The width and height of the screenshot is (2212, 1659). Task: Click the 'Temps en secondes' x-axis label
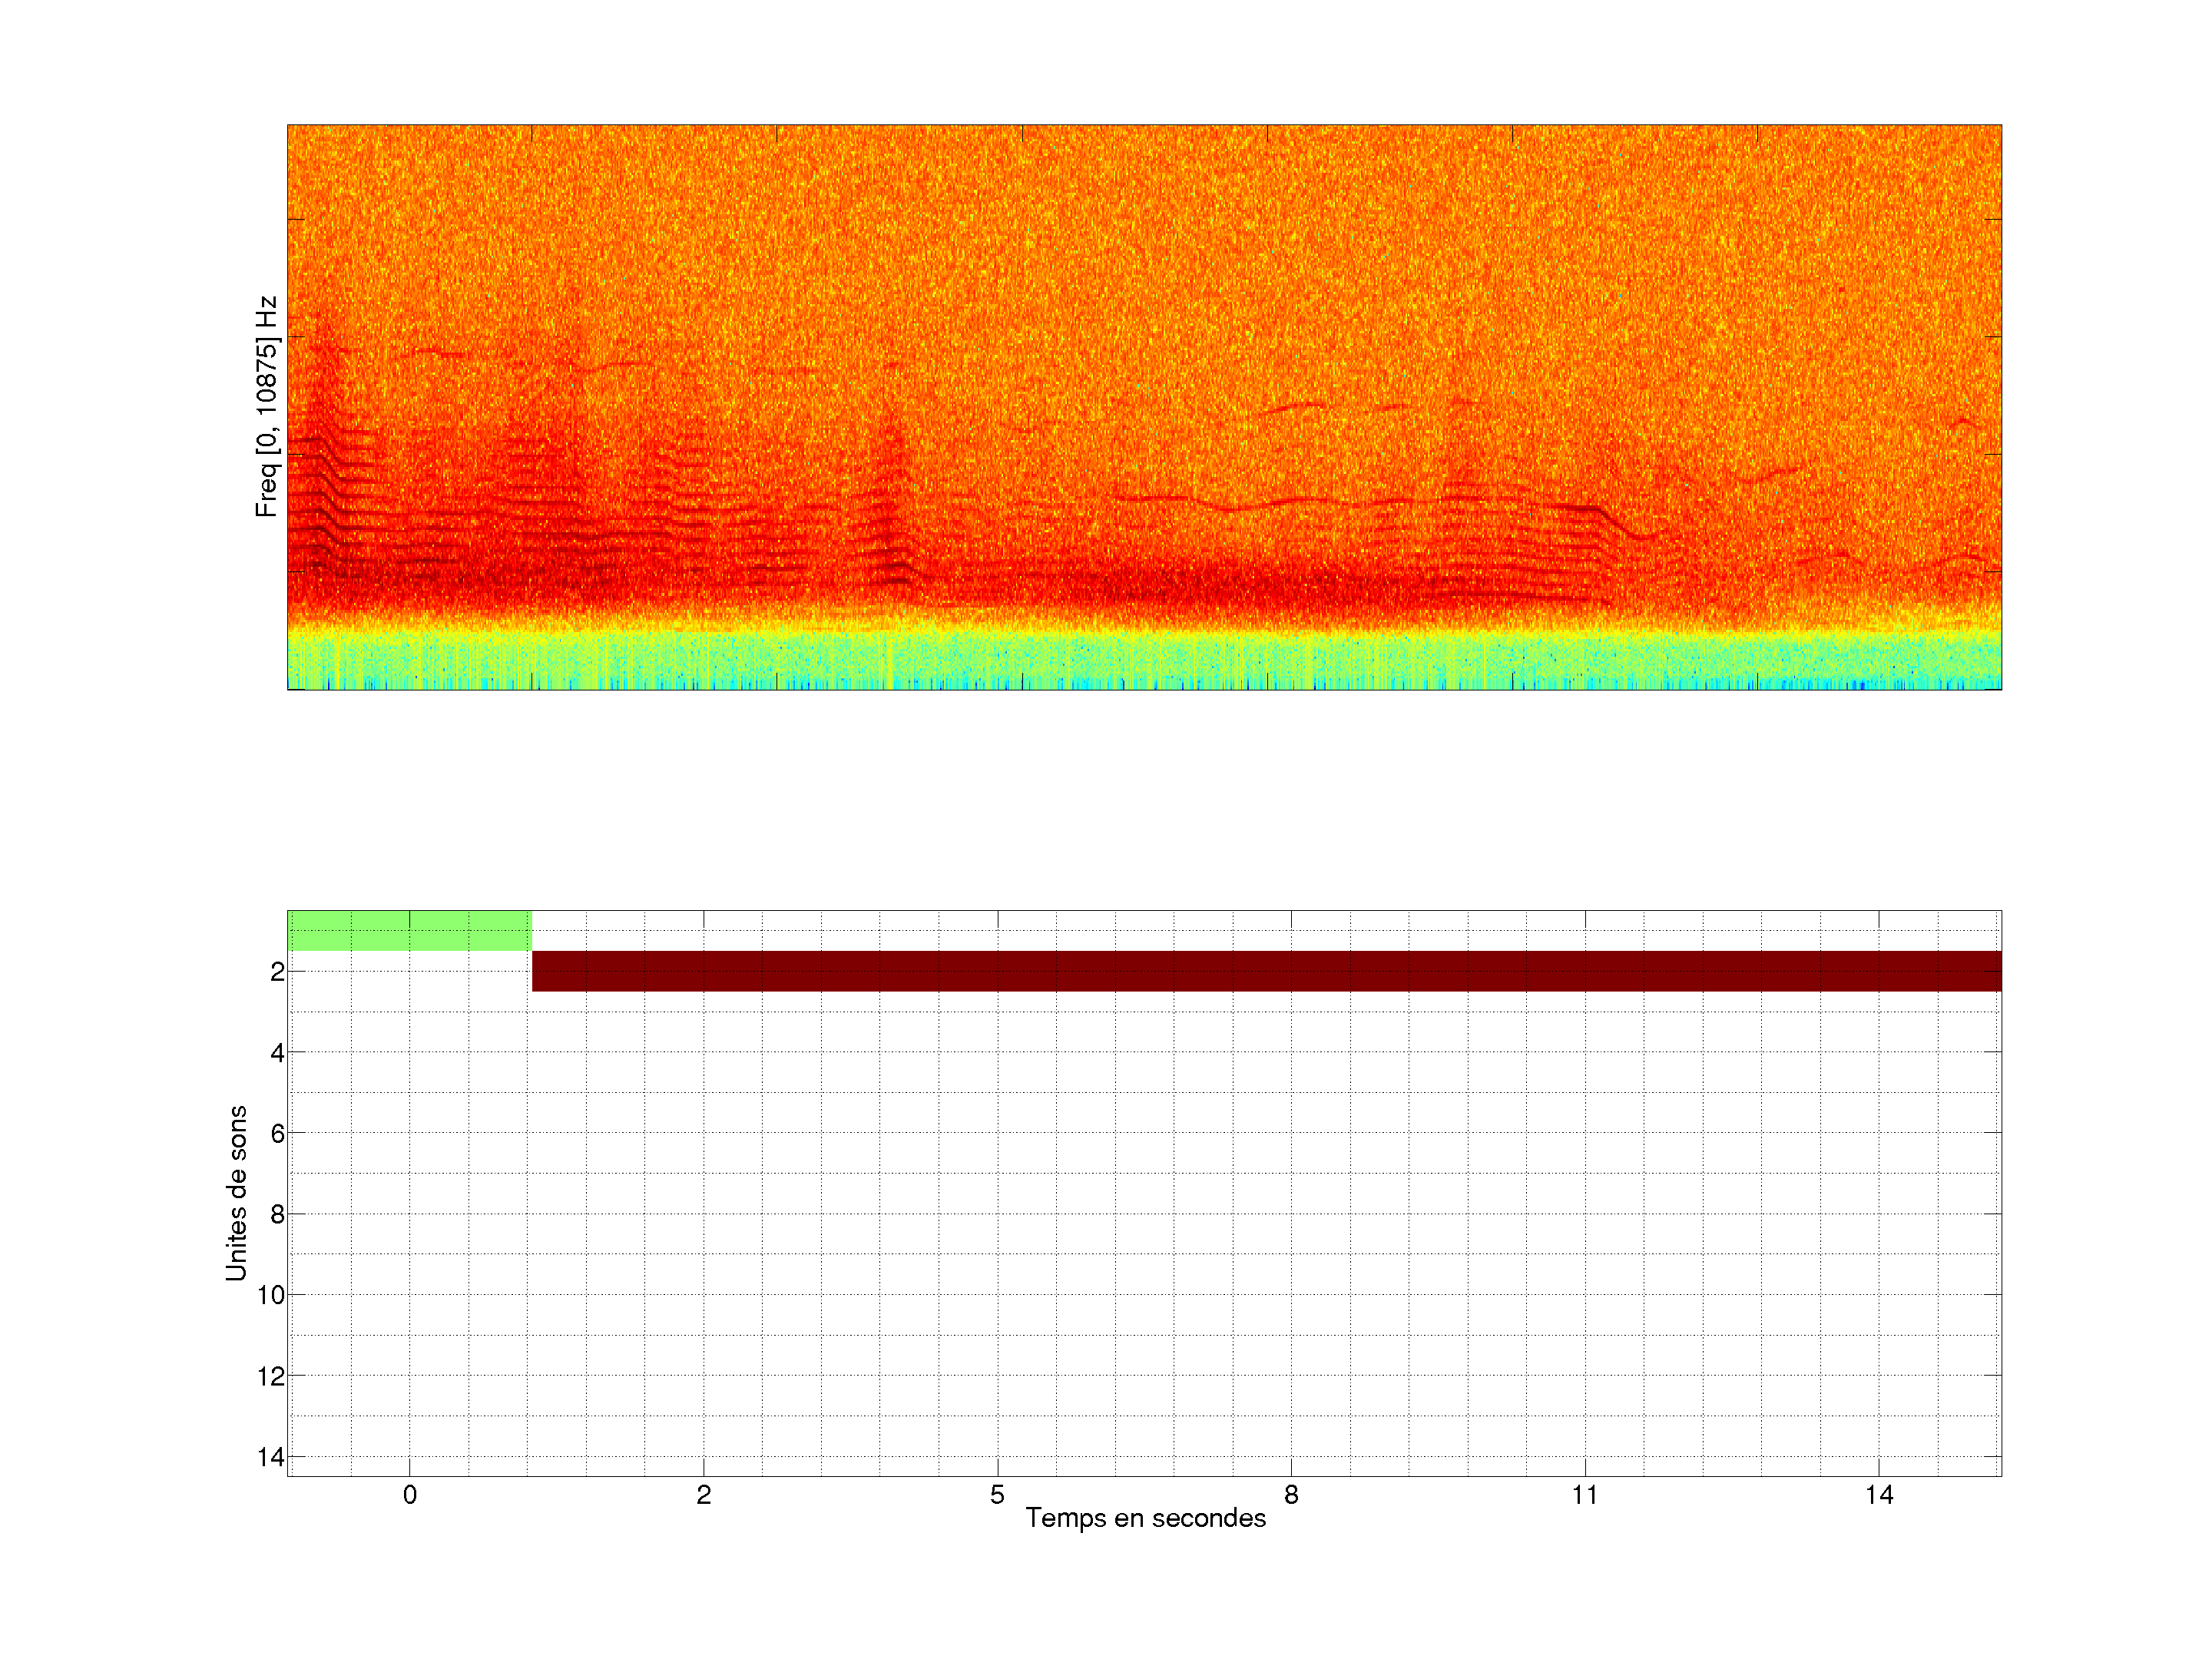coord(1145,1518)
